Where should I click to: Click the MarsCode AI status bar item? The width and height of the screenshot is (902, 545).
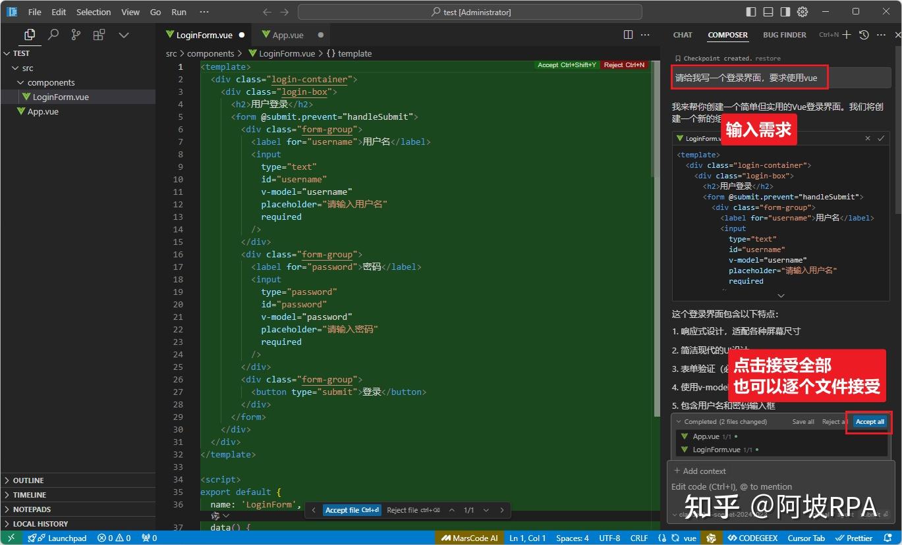pos(469,538)
